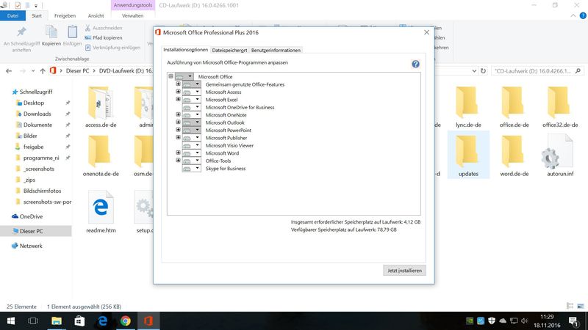Expand the Office-Tools tree node
This screenshot has width=588, height=330.
coord(178,161)
